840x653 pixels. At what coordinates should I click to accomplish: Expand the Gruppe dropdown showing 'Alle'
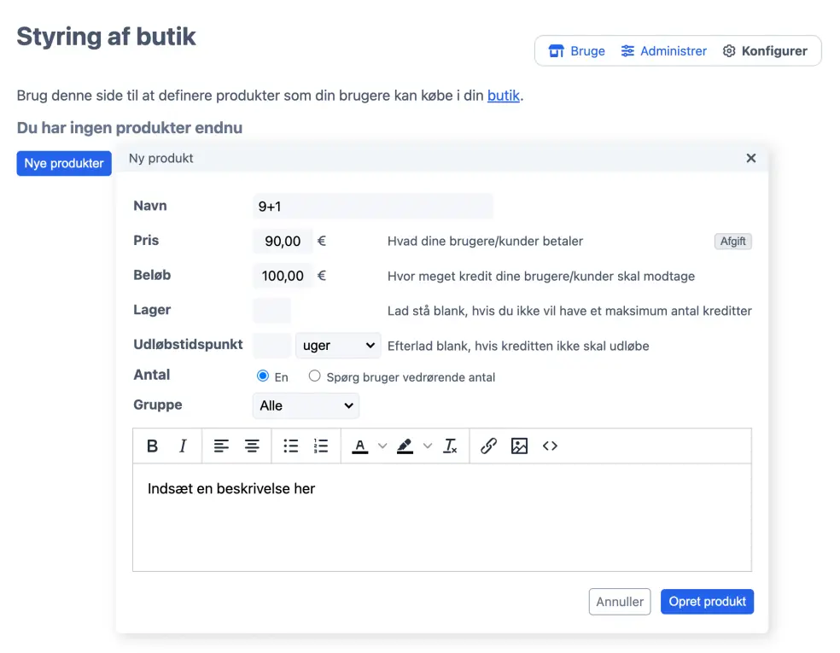coord(306,405)
